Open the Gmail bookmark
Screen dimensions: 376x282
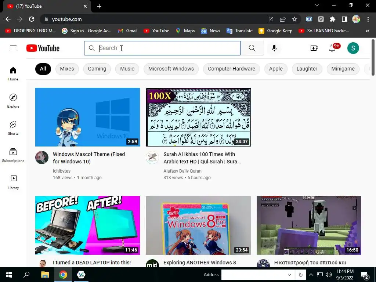click(127, 31)
